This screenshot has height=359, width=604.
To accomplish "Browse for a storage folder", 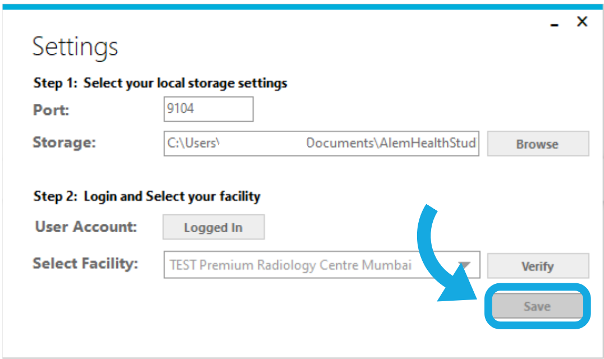I will (x=538, y=144).
